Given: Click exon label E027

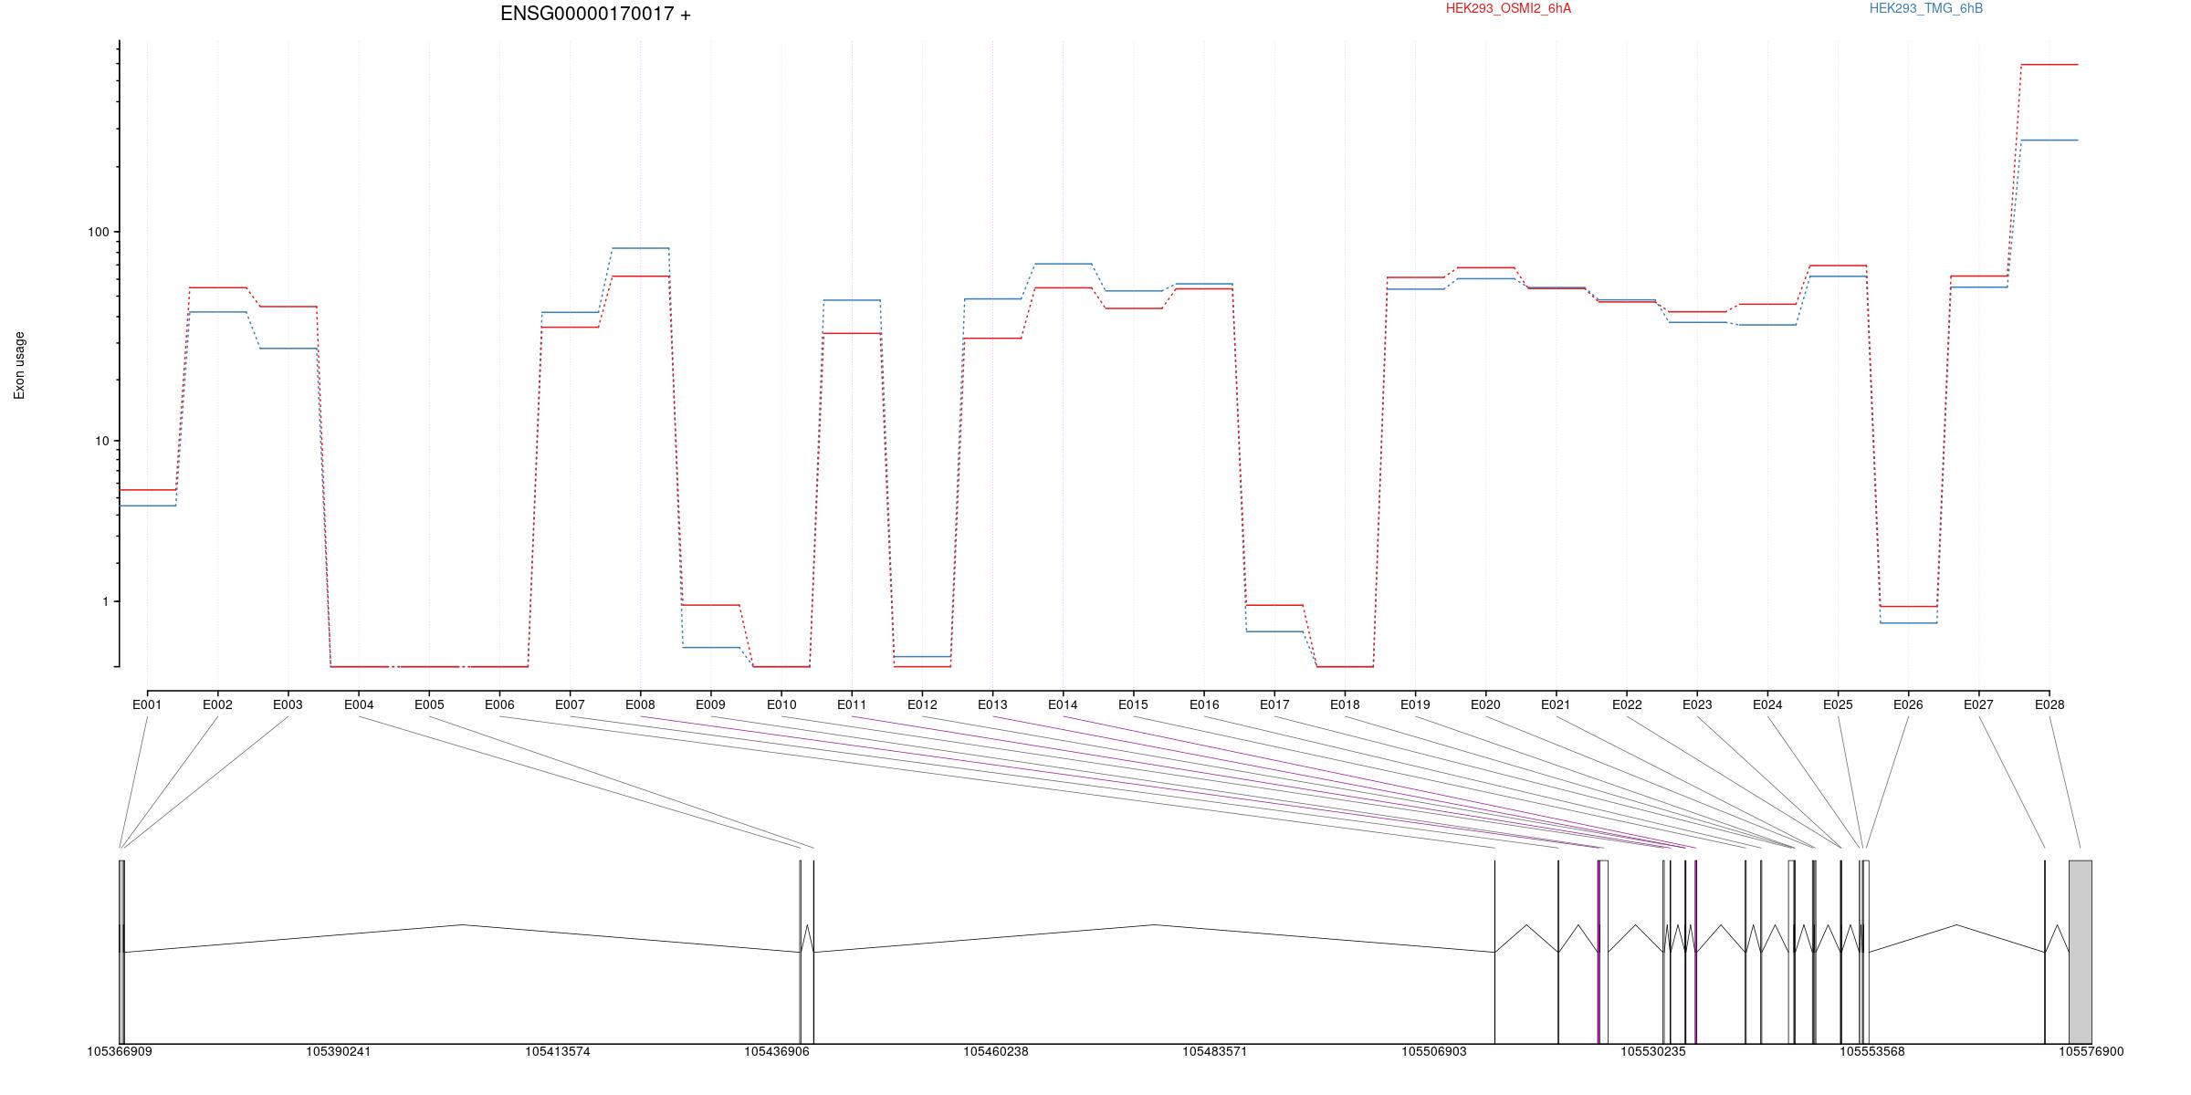Looking at the screenshot, I should (x=1978, y=704).
